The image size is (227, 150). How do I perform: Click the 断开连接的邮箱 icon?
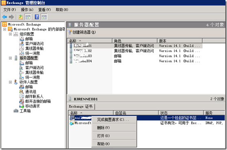pyautogui.click(x=22, y=101)
